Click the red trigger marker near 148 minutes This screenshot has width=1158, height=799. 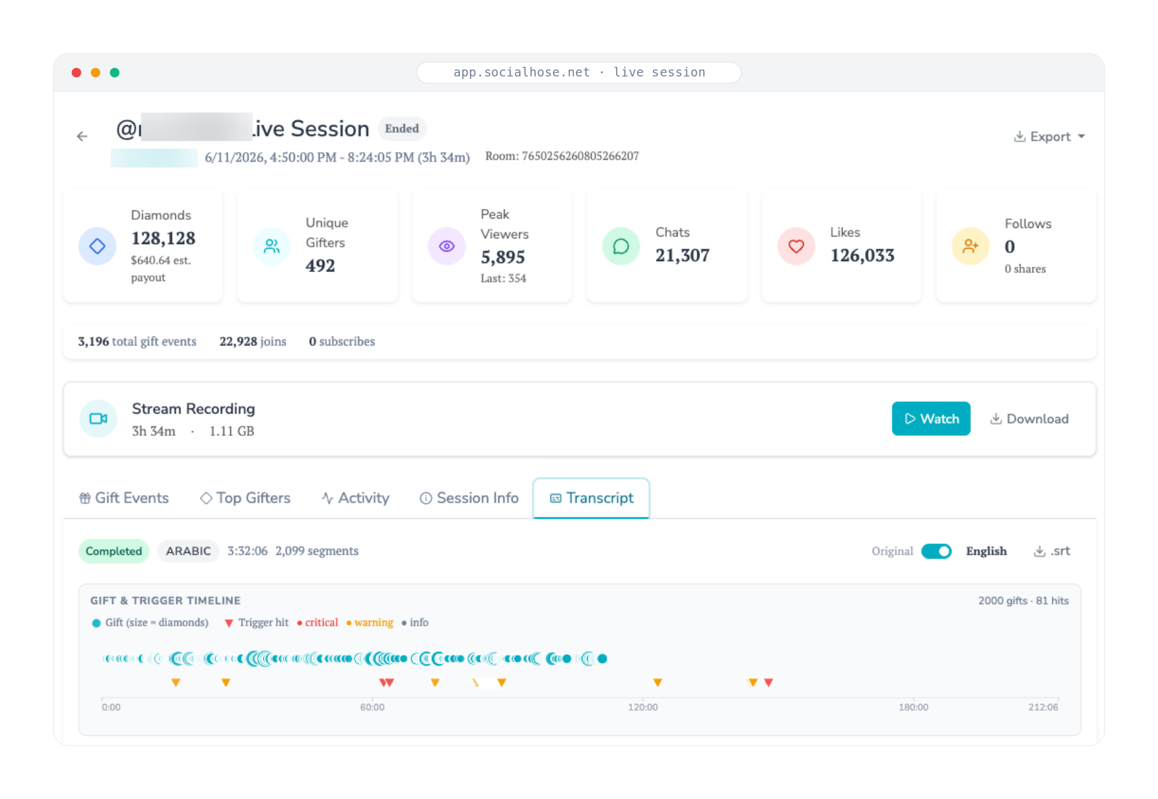tap(769, 682)
